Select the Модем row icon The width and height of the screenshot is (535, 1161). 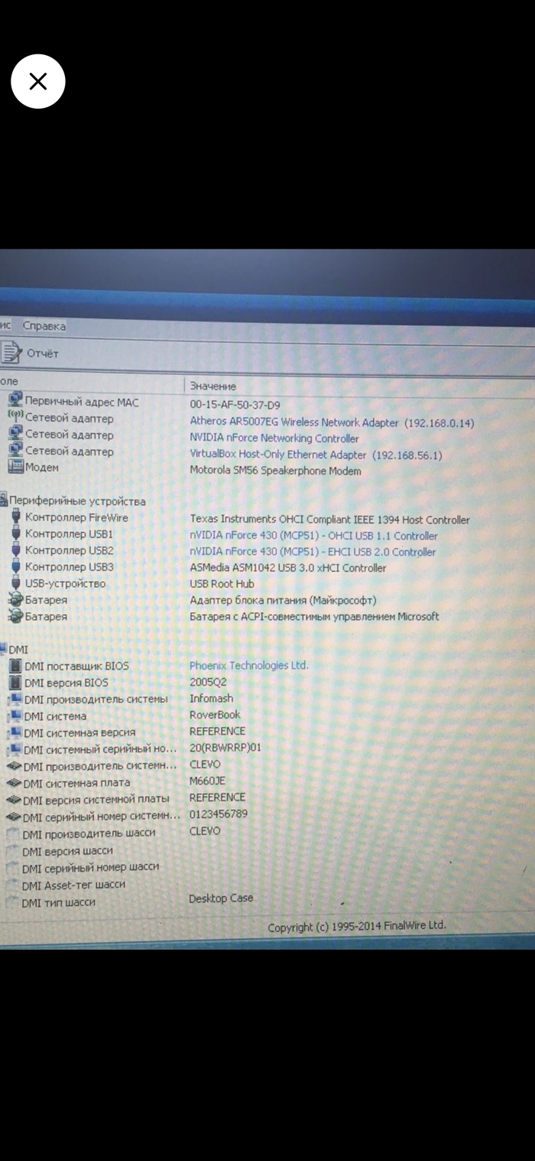15,467
